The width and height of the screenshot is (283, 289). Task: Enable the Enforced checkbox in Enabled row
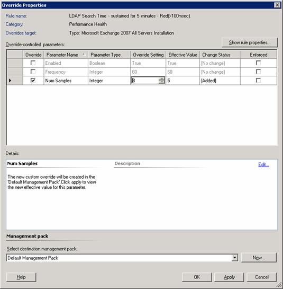click(258, 63)
